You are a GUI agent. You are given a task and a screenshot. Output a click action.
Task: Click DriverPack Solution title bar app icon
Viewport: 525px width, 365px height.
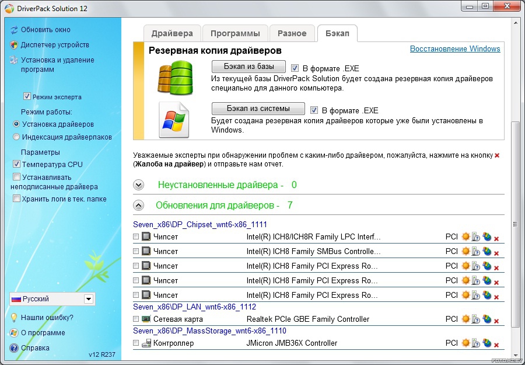(x=9, y=8)
